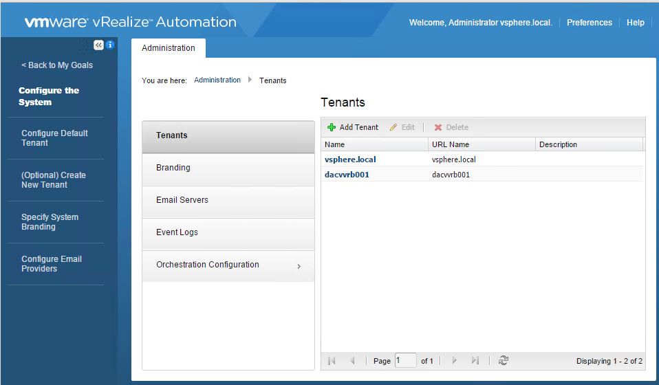Go to previous page of tenants
Image resolution: width=659 pixels, height=385 pixels.
[x=352, y=361]
